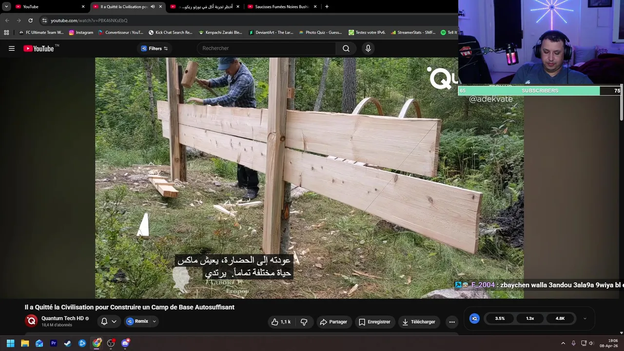This screenshot has width=624, height=351.
Task: Like the video (1,1 k)
Action: point(281,322)
